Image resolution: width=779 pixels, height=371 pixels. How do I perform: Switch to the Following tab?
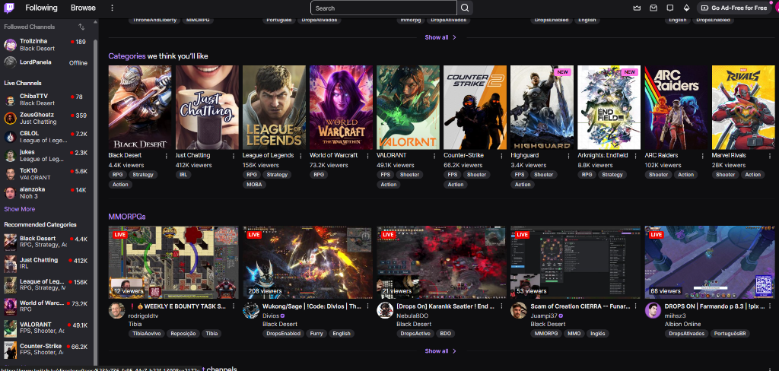41,8
